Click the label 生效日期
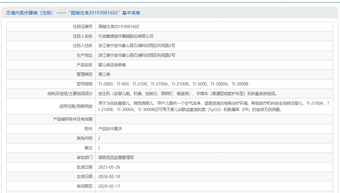 84,176
